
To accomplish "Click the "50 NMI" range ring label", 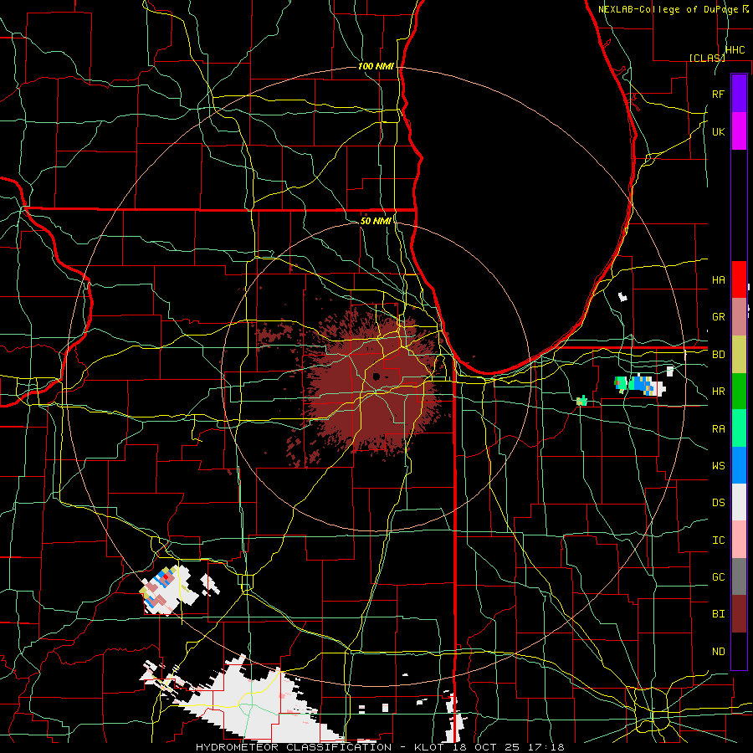I will point(376,221).
